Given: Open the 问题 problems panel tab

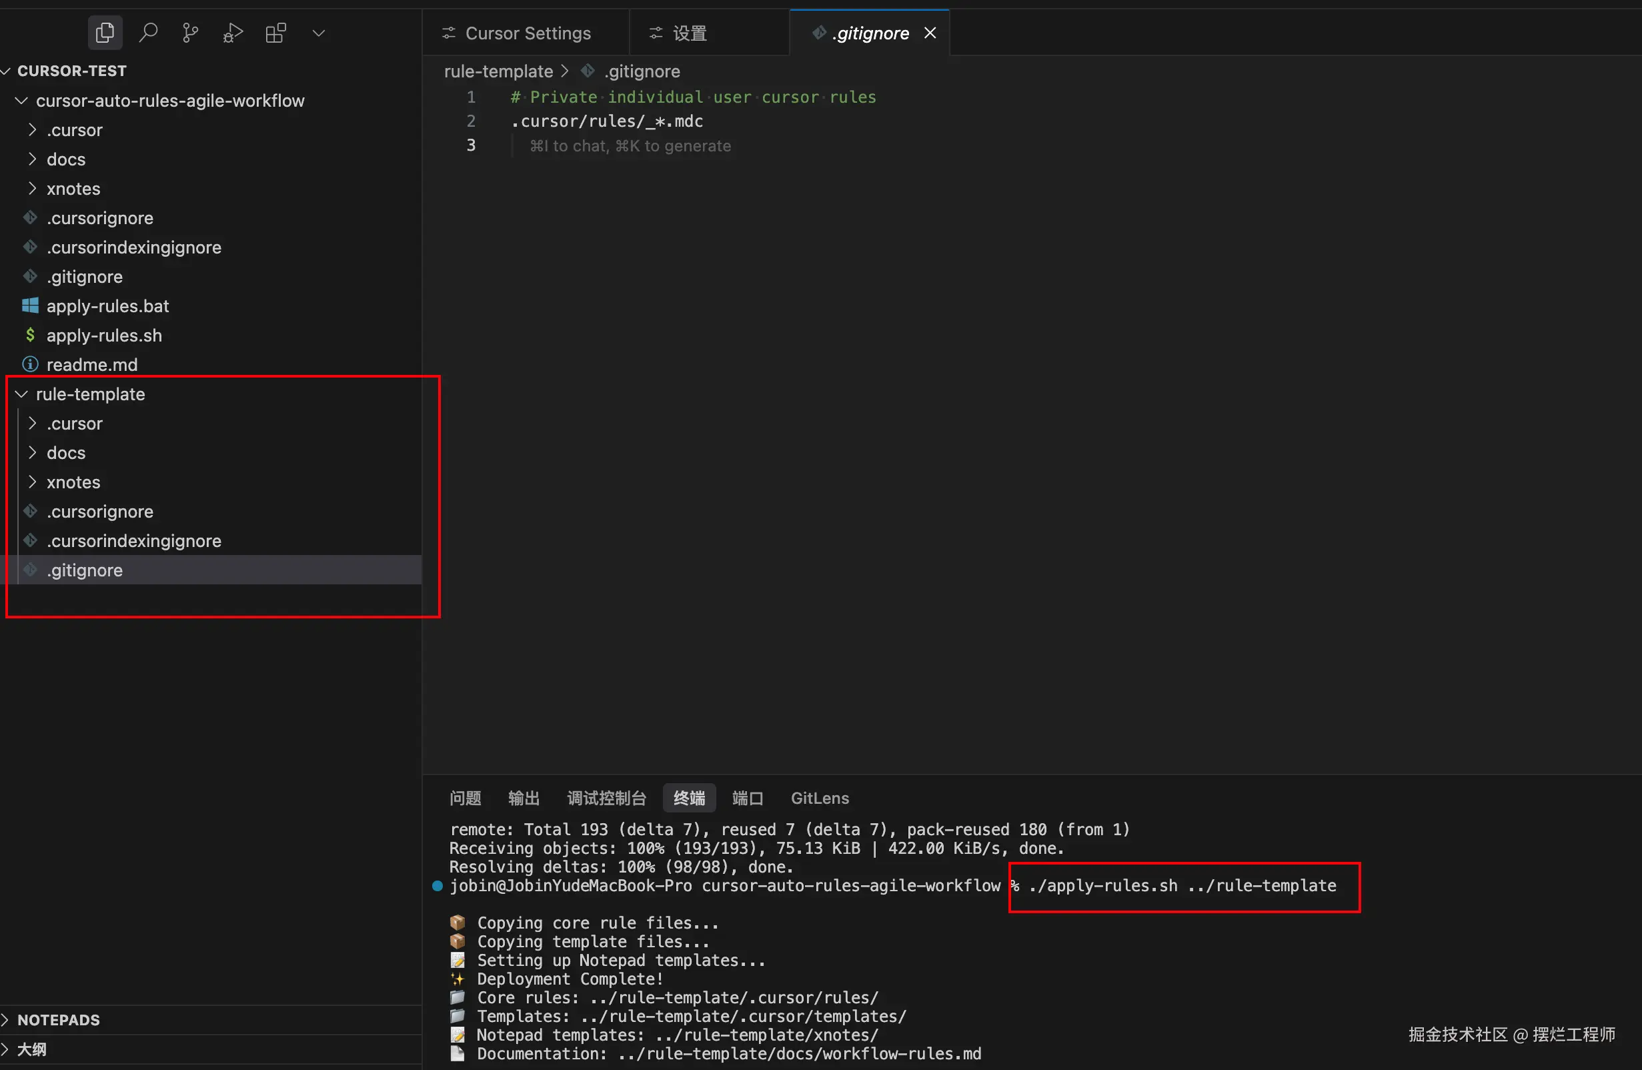Looking at the screenshot, I should pyautogui.click(x=465, y=798).
